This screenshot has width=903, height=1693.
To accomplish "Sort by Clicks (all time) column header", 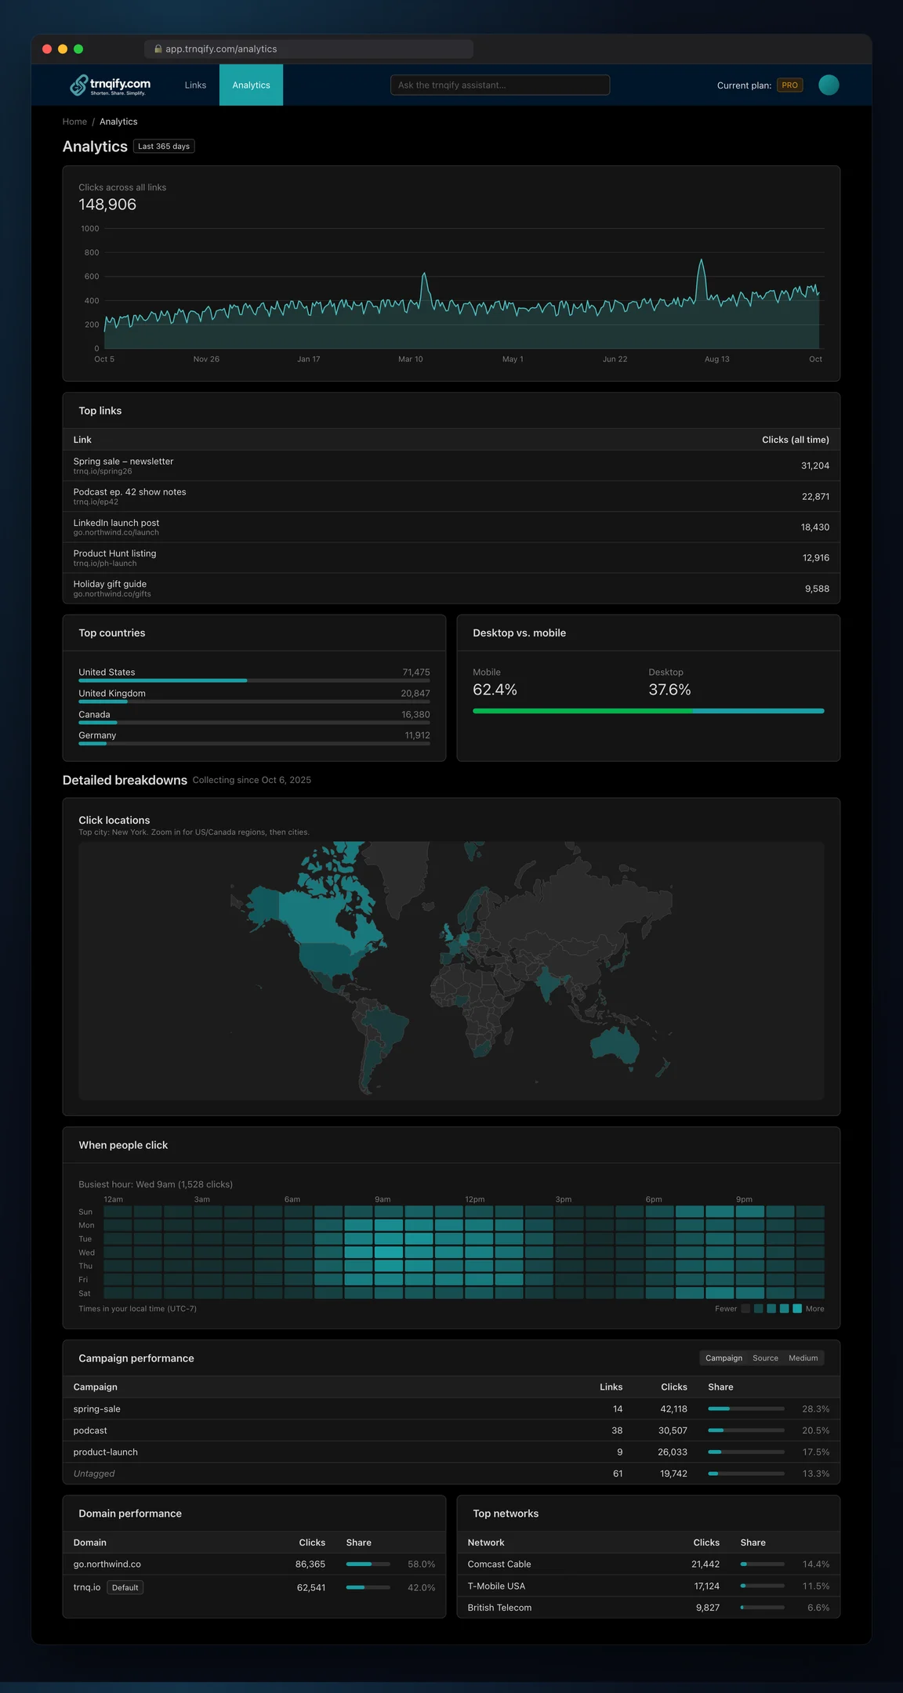I will tap(795, 440).
